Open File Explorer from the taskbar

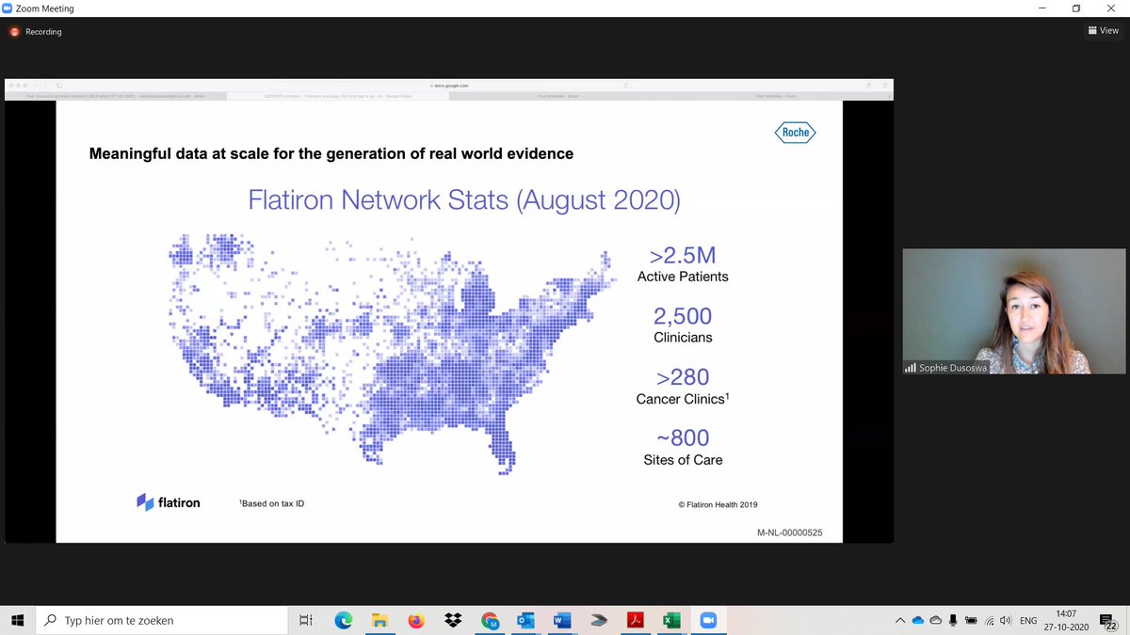379,621
